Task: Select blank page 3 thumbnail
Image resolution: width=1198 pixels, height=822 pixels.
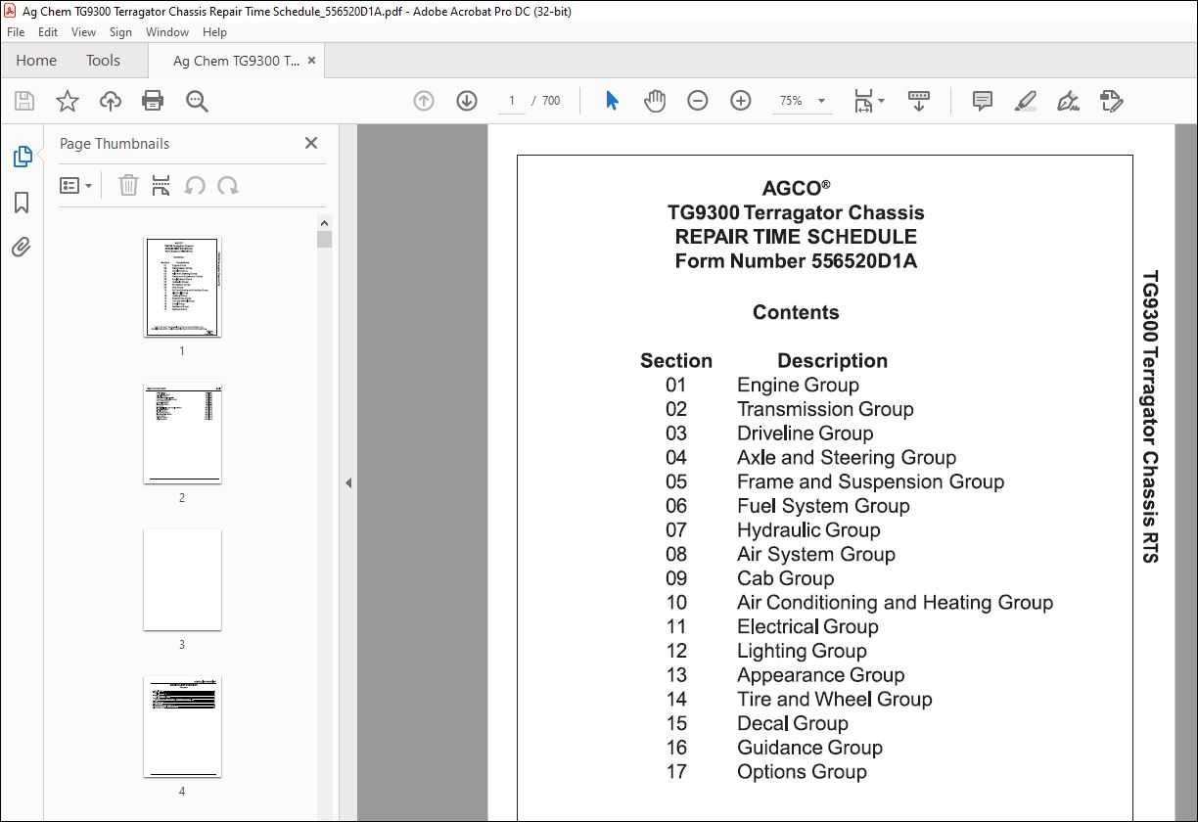Action: tap(182, 580)
